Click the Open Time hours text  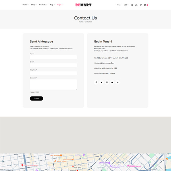[x=105, y=73]
